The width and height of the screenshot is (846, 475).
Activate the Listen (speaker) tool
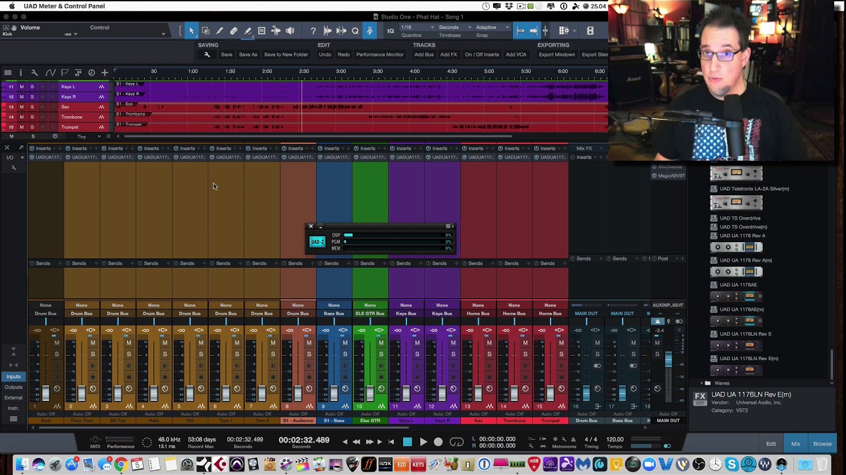pyautogui.click(x=289, y=30)
